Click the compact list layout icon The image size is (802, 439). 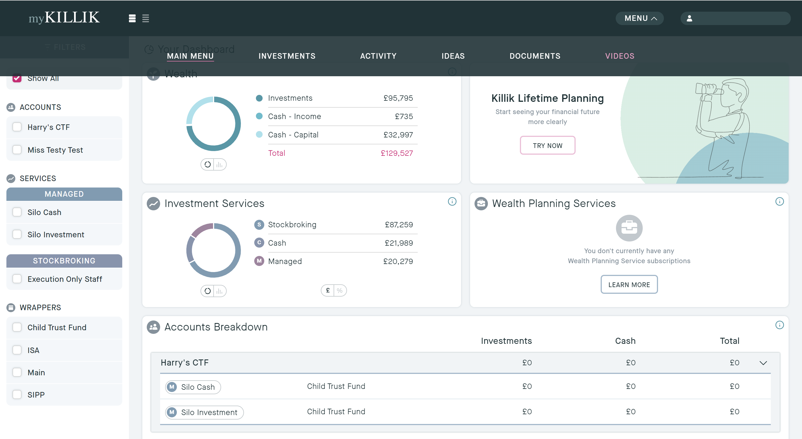(x=145, y=18)
